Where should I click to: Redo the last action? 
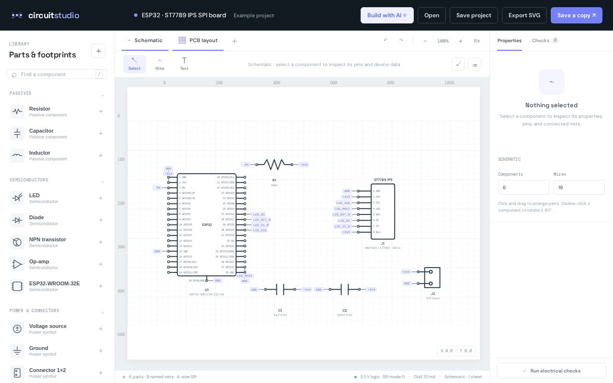[401, 41]
